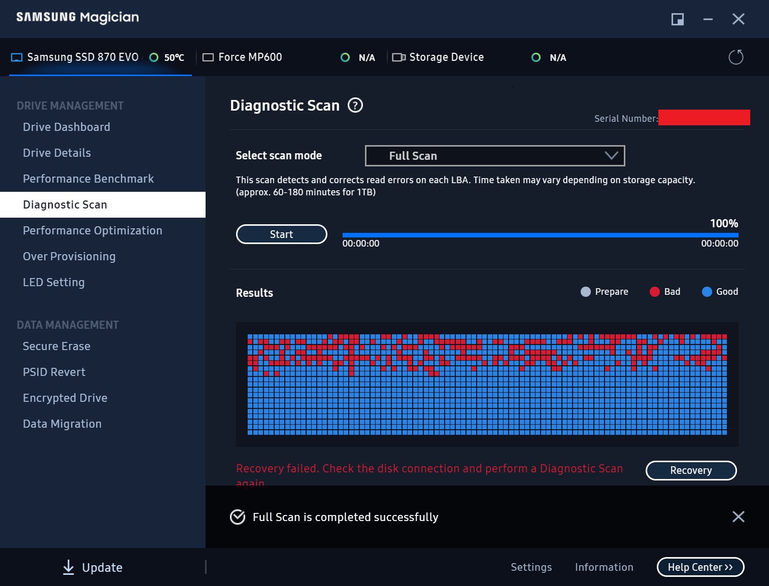
Task: Click the Samsung SSD 870 EVO drive icon
Action: (17, 57)
